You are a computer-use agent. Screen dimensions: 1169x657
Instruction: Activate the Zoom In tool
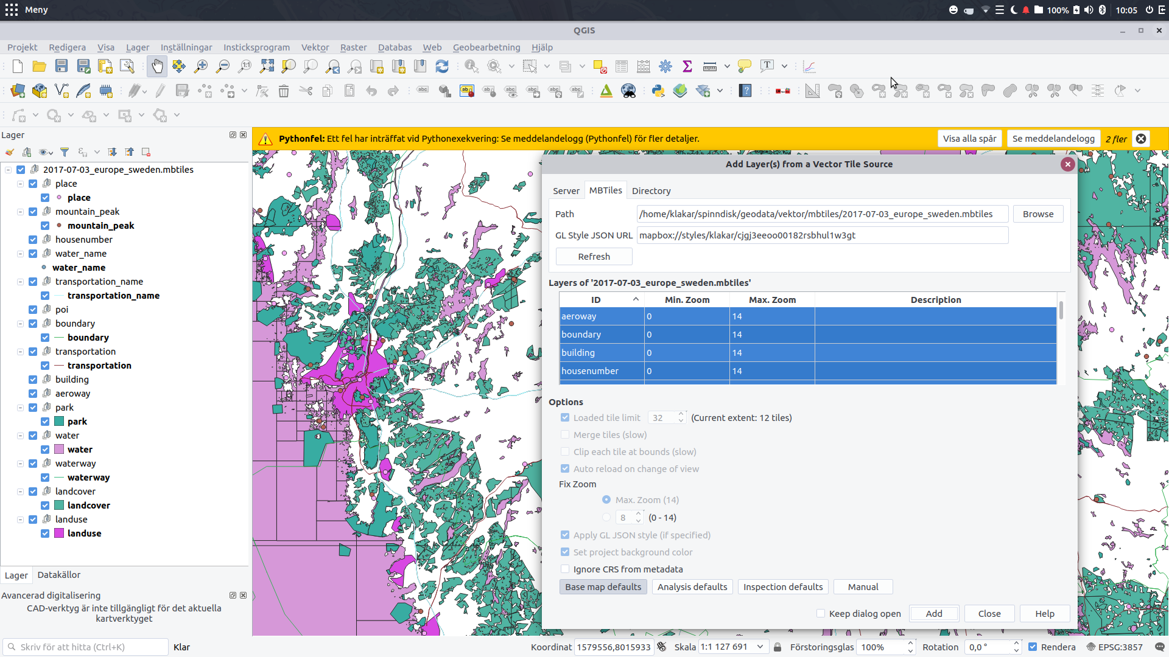pyautogui.click(x=201, y=66)
